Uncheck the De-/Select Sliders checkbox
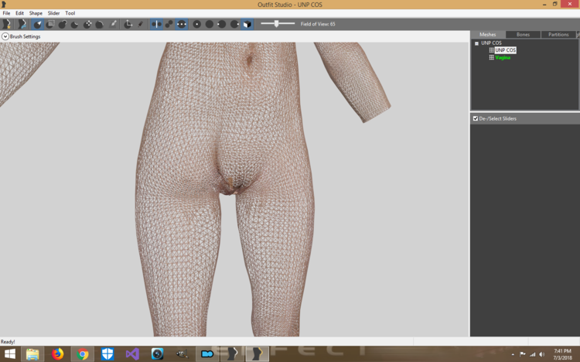This screenshot has width=580, height=362. (476, 118)
